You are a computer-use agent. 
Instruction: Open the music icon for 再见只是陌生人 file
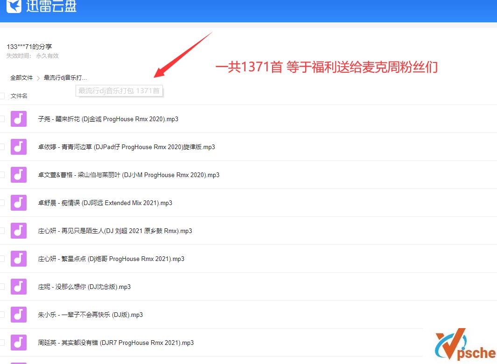point(19,231)
